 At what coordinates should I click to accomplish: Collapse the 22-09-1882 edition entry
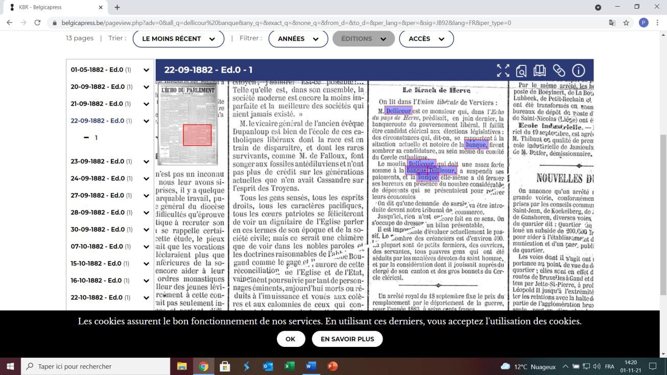click(146, 121)
